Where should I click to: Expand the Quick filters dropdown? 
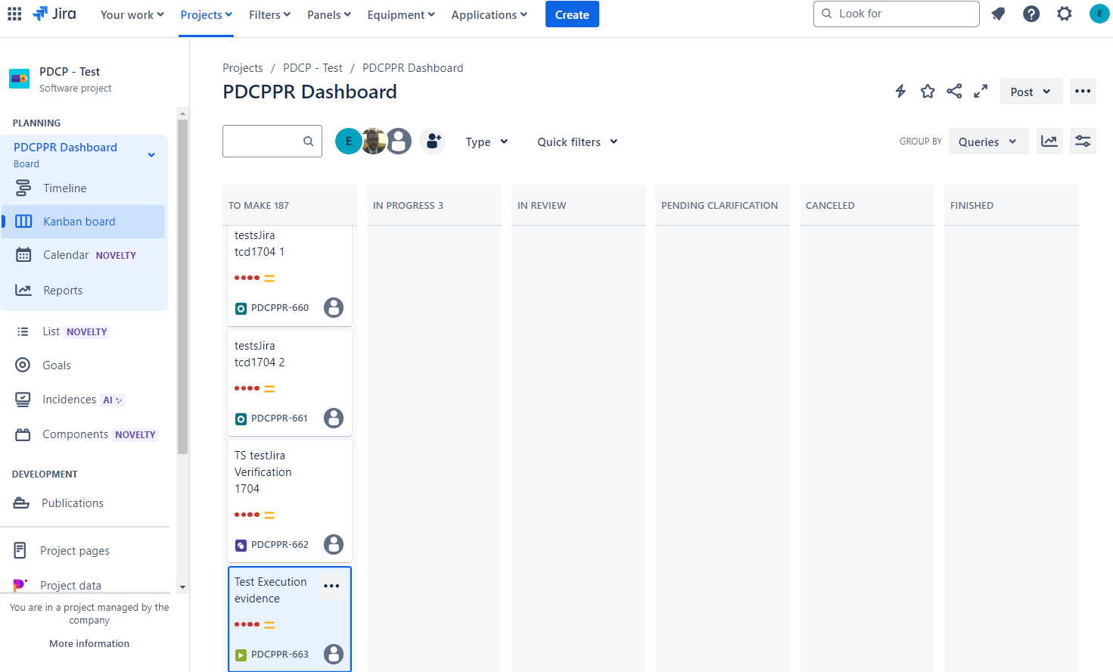[576, 142]
